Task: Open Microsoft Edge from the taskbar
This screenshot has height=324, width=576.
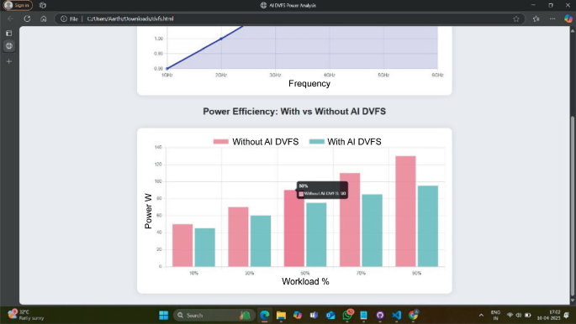Action: point(265,316)
